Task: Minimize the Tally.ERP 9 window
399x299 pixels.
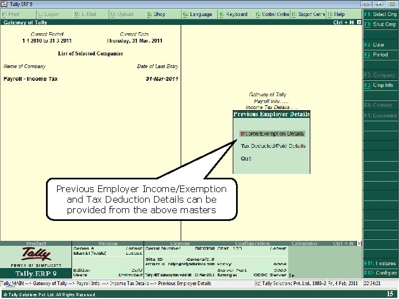Action: pos(366,4)
